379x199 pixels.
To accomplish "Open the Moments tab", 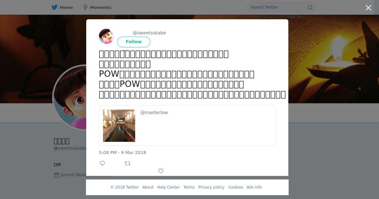I will (97, 7).
